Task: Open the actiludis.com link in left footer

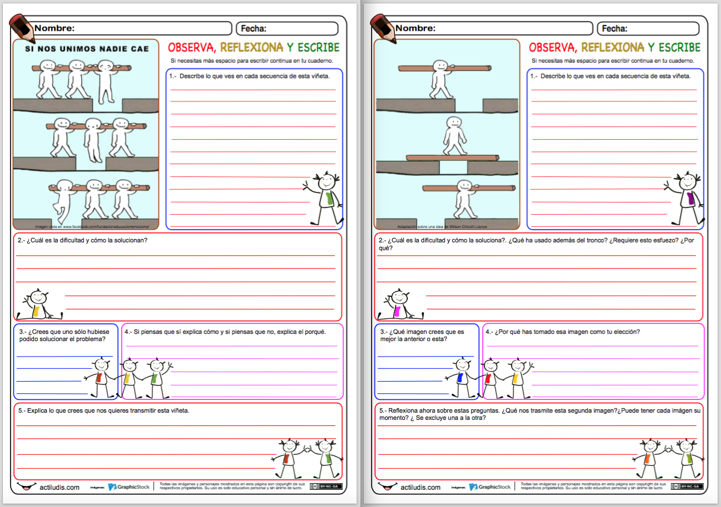Action: pos(59,487)
